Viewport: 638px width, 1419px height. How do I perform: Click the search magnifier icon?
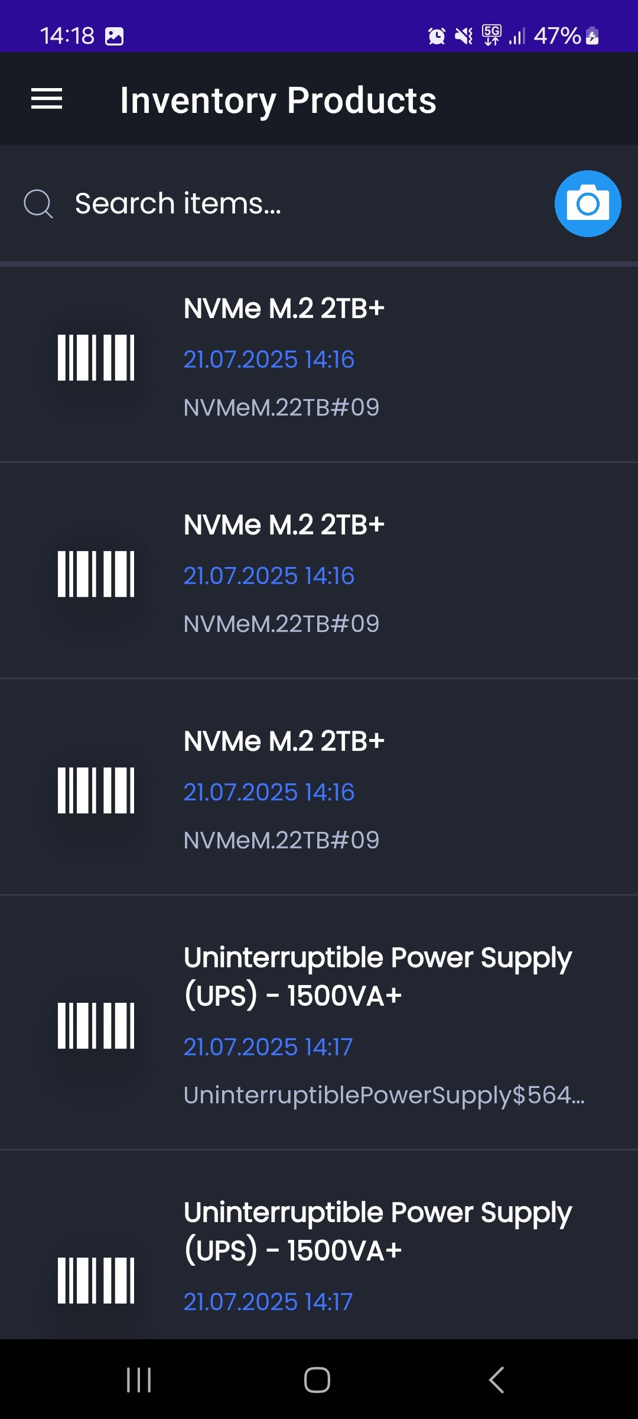[38, 204]
